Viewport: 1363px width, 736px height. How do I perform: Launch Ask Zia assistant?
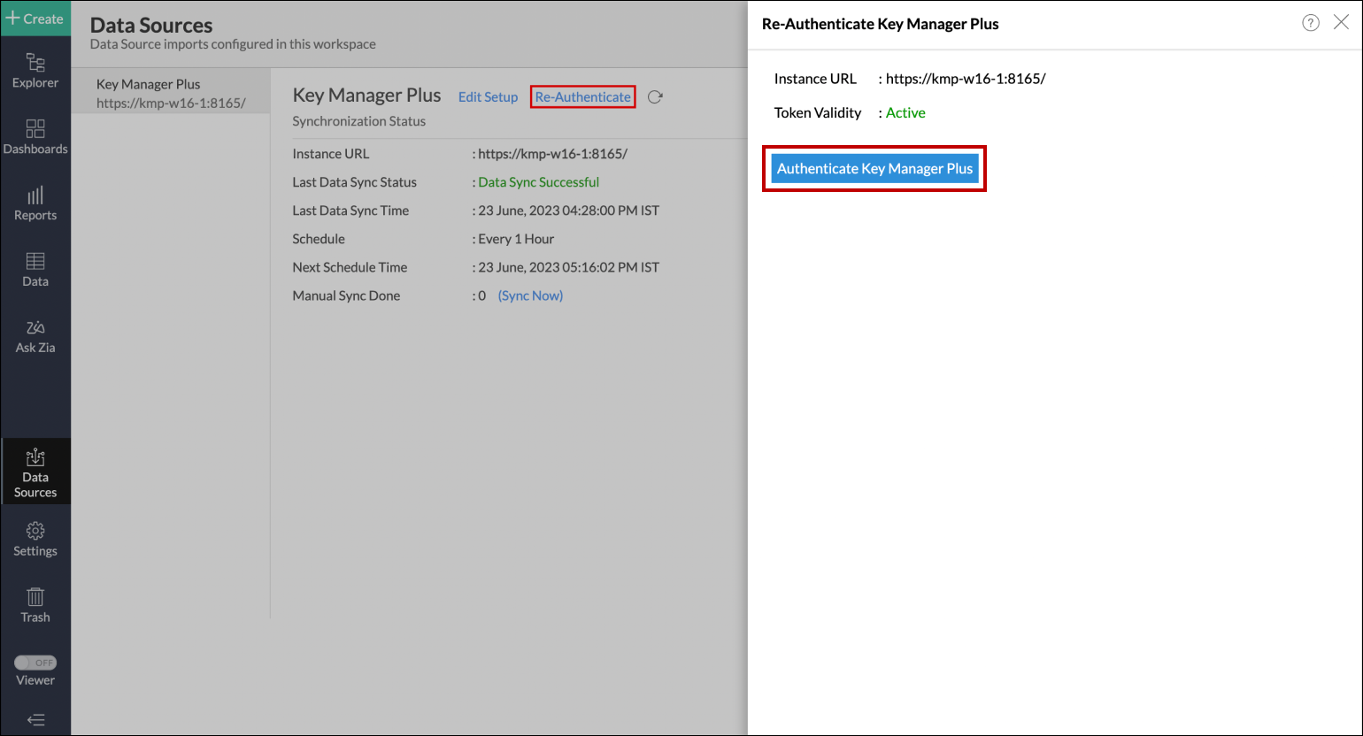[35, 336]
